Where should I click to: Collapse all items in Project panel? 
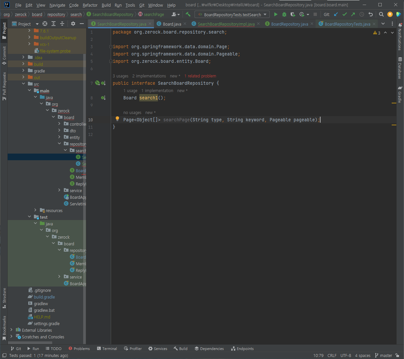[x=62, y=24]
